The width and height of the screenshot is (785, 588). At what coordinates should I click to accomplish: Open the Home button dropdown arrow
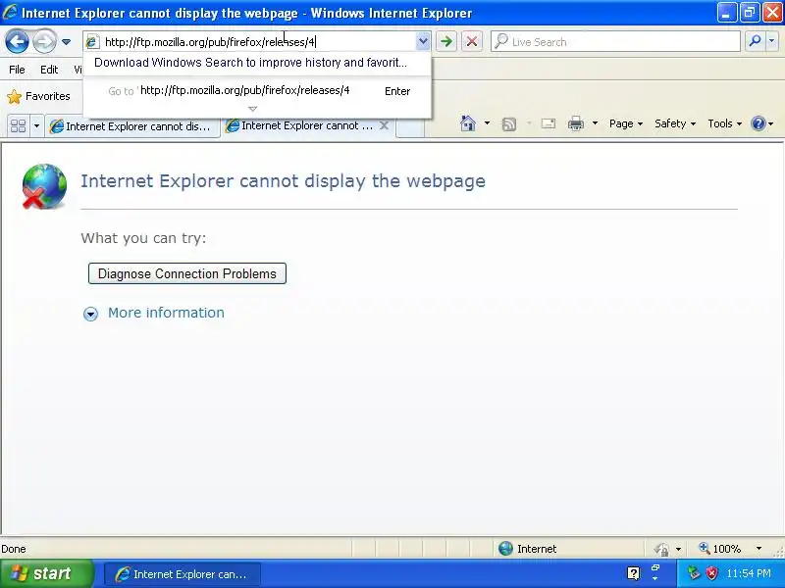[x=487, y=123]
